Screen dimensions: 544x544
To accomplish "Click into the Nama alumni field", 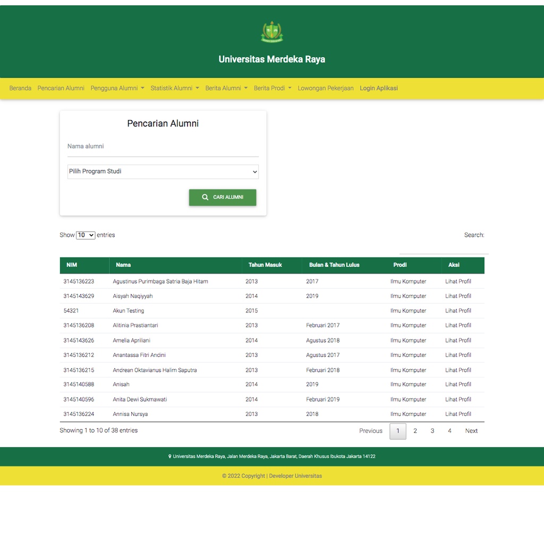I will tap(163, 147).
